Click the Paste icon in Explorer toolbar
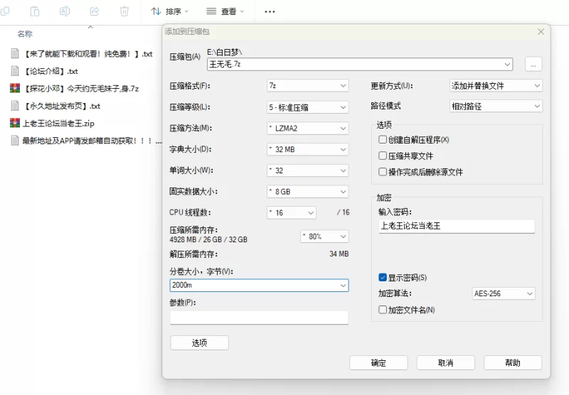This screenshot has width=569, height=395. [36, 11]
